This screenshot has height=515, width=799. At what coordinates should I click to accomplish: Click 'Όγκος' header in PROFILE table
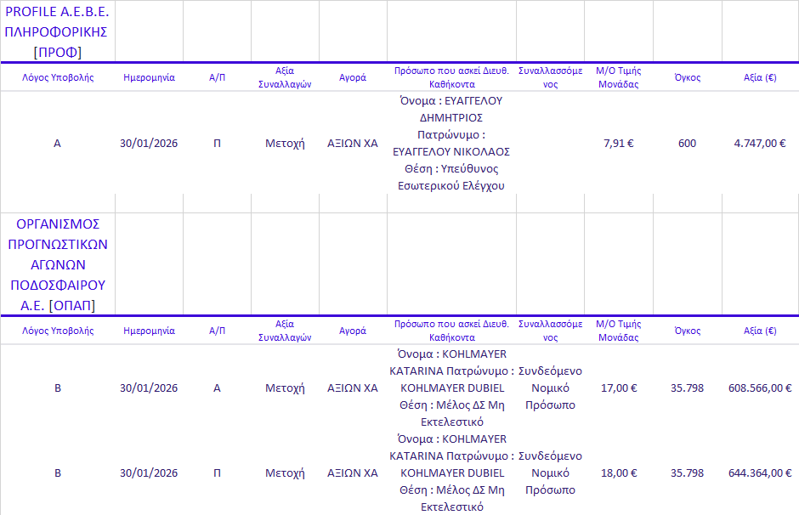coord(688,77)
